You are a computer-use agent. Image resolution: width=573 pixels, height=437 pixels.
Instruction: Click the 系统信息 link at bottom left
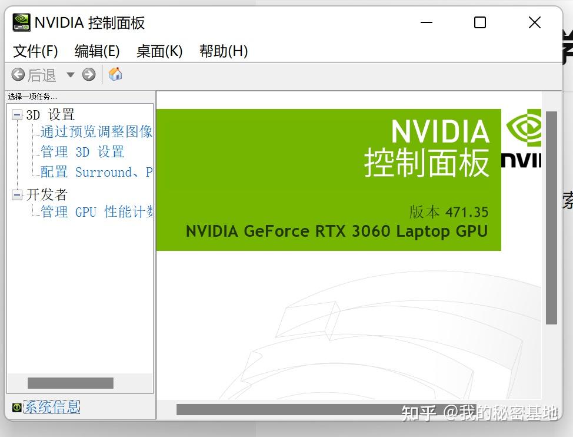tap(52, 407)
